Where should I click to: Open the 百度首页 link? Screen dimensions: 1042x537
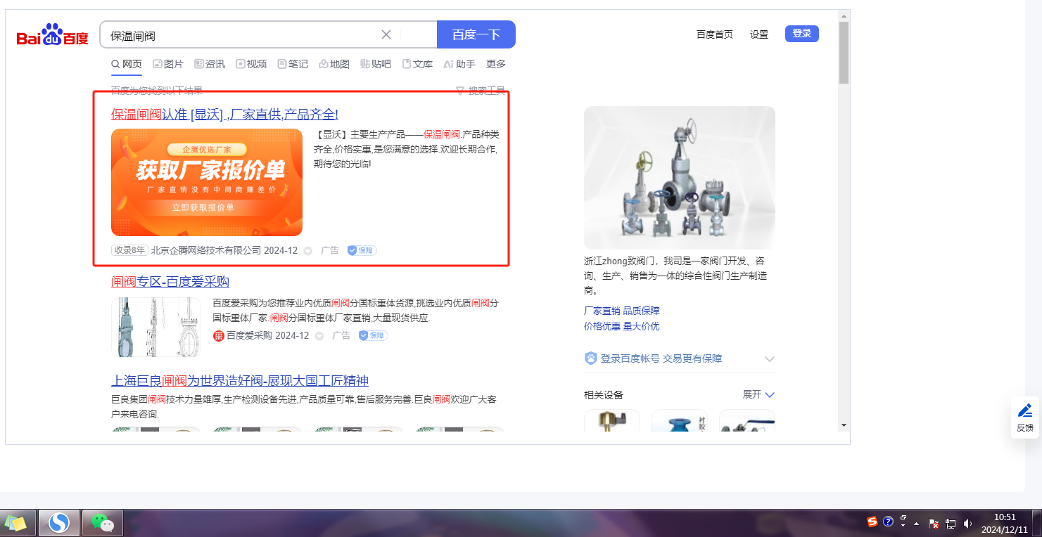[715, 34]
